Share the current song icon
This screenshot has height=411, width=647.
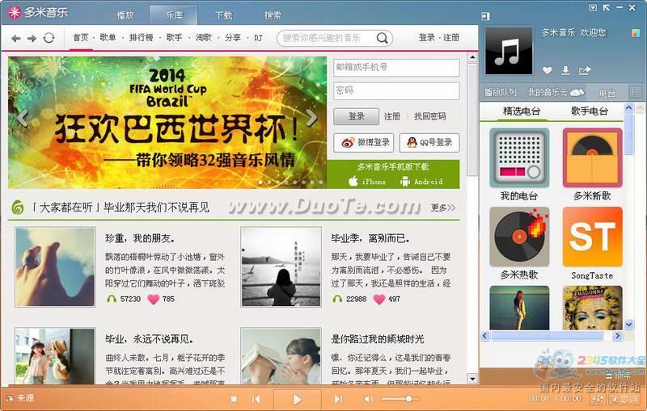(x=585, y=70)
